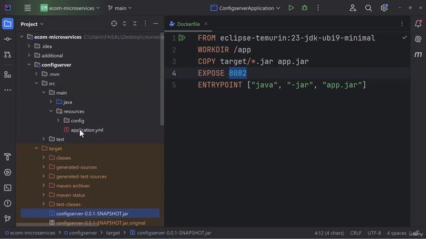Collapse the configserver folder
The height and width of the screenshot is (239, 426).
click(29, 65)
